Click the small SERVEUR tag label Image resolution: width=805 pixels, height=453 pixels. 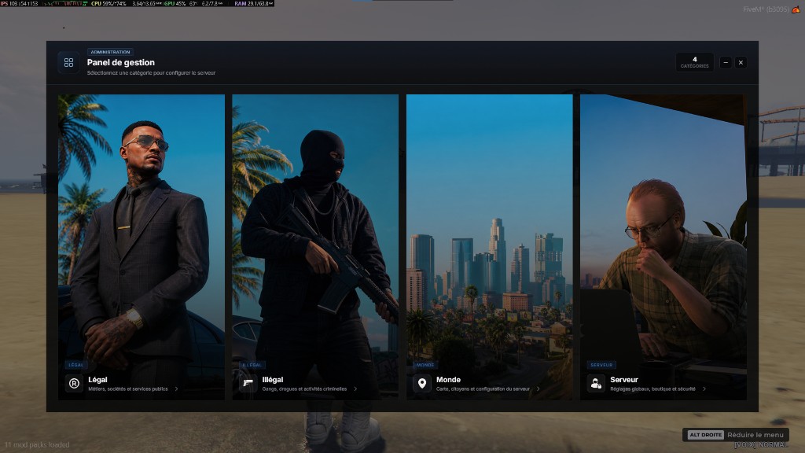pyautogui.click(x=601, y=365)
